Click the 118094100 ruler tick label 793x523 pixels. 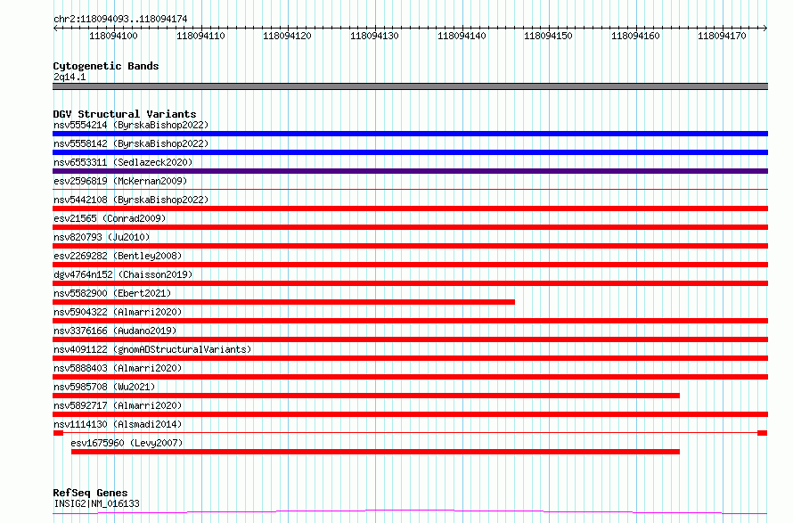(113, 36)
